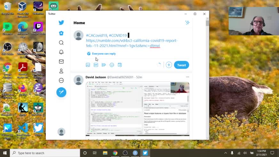
Task: Open the Notifications bell icon
Action: point(61,52)
